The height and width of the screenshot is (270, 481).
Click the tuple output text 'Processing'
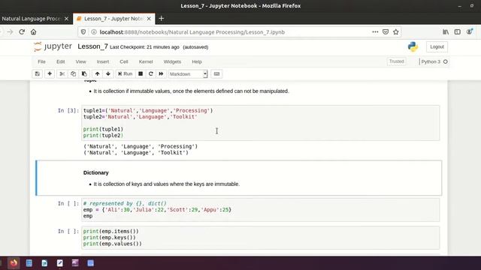coord(177,146)
